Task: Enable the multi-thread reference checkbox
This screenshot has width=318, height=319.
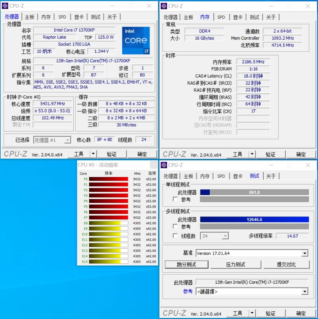Action: [175, 226]
